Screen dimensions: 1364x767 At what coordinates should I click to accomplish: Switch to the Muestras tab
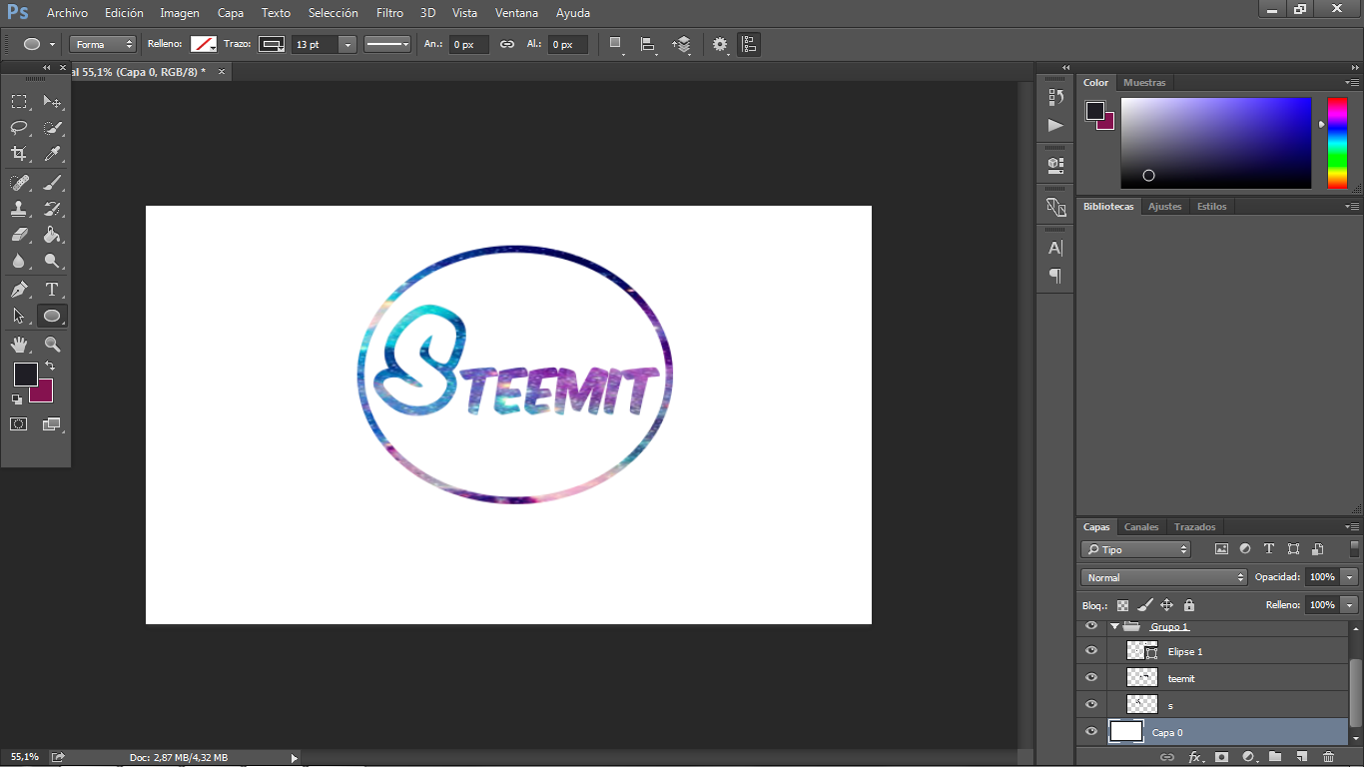[1144, 83]
